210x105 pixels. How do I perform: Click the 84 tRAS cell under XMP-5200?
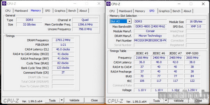[192, 76]
